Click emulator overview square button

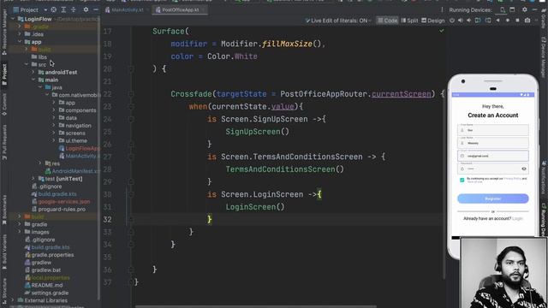pos(517,21)
